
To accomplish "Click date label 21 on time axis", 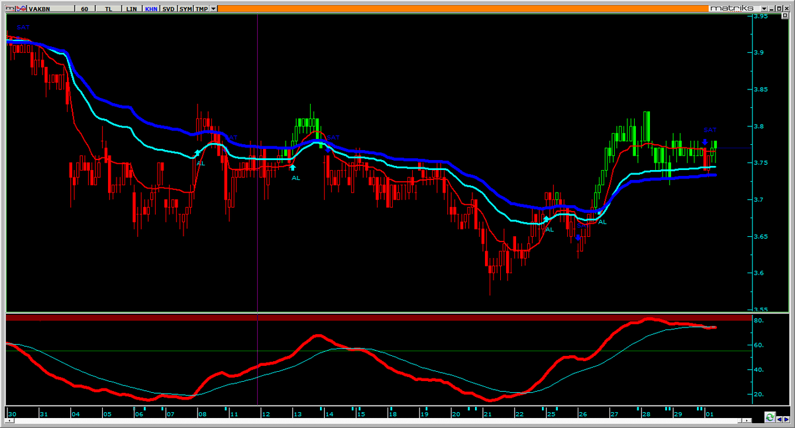I will coord(488,414).
